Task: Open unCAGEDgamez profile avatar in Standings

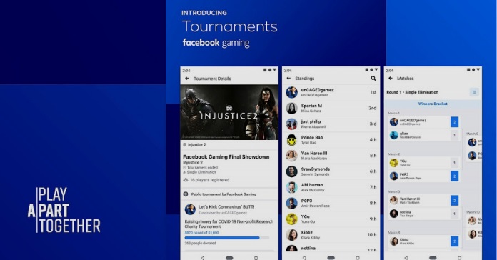Action: pos(291,92)
